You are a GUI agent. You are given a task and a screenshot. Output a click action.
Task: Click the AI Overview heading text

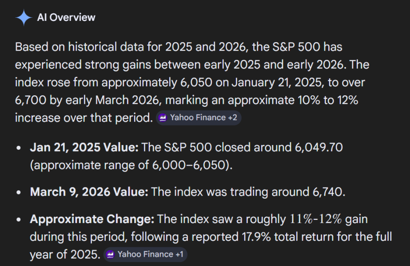coord(66,18)
